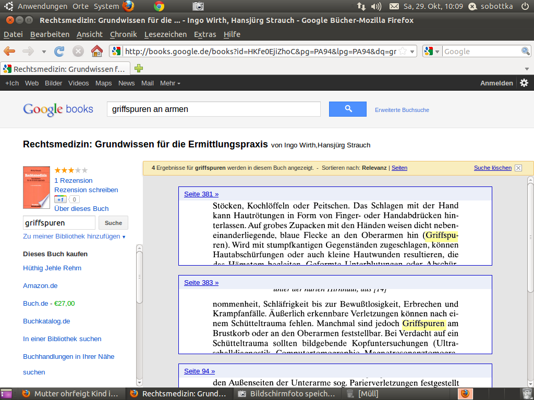The height and width of the screenshot is (400, 534).
Task: Open the Anwendungen panel menu
Action: pos(43,6)
